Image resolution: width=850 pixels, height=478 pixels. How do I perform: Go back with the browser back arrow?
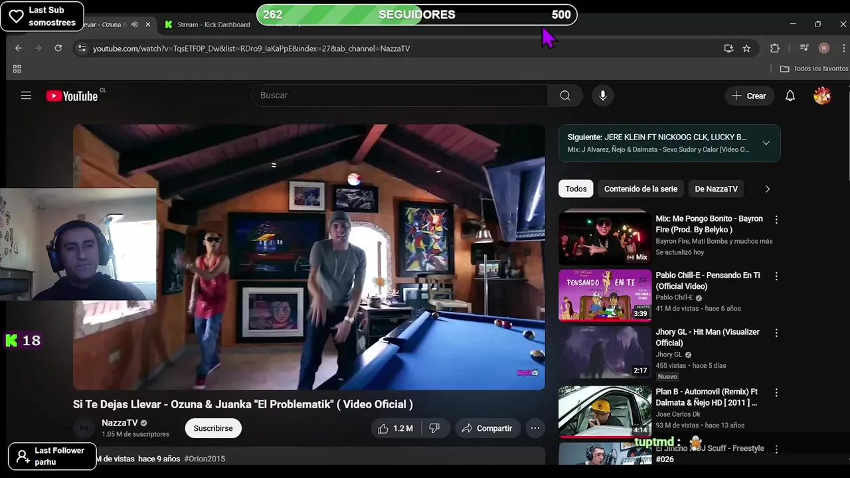coord(19,48)
